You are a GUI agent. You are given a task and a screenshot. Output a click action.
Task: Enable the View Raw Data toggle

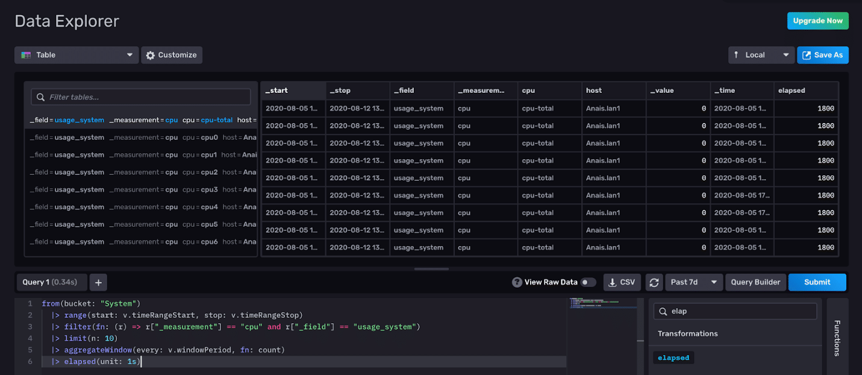[x=589, y=282]
